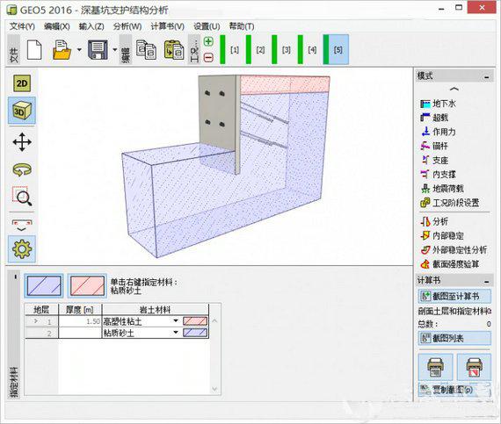Image resolution: width=501 pixels, height=424 pixels.
Task: Click 截图列表 button
Action: click(454, 338)
